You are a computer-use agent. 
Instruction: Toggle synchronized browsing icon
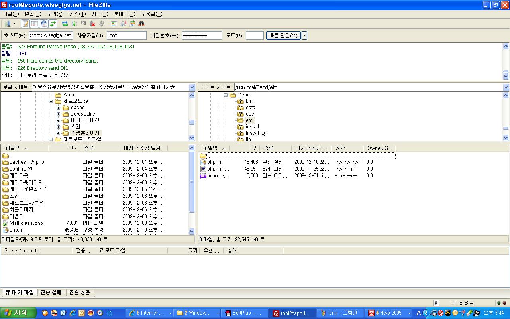click(x=132, y=24)
